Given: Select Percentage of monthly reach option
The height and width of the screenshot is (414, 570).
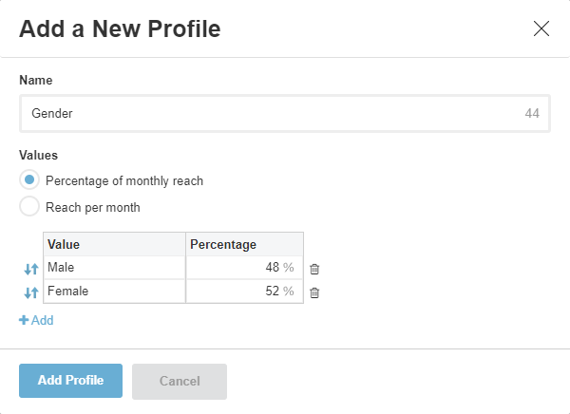Looking at the screenshot, I should (29, 180).
